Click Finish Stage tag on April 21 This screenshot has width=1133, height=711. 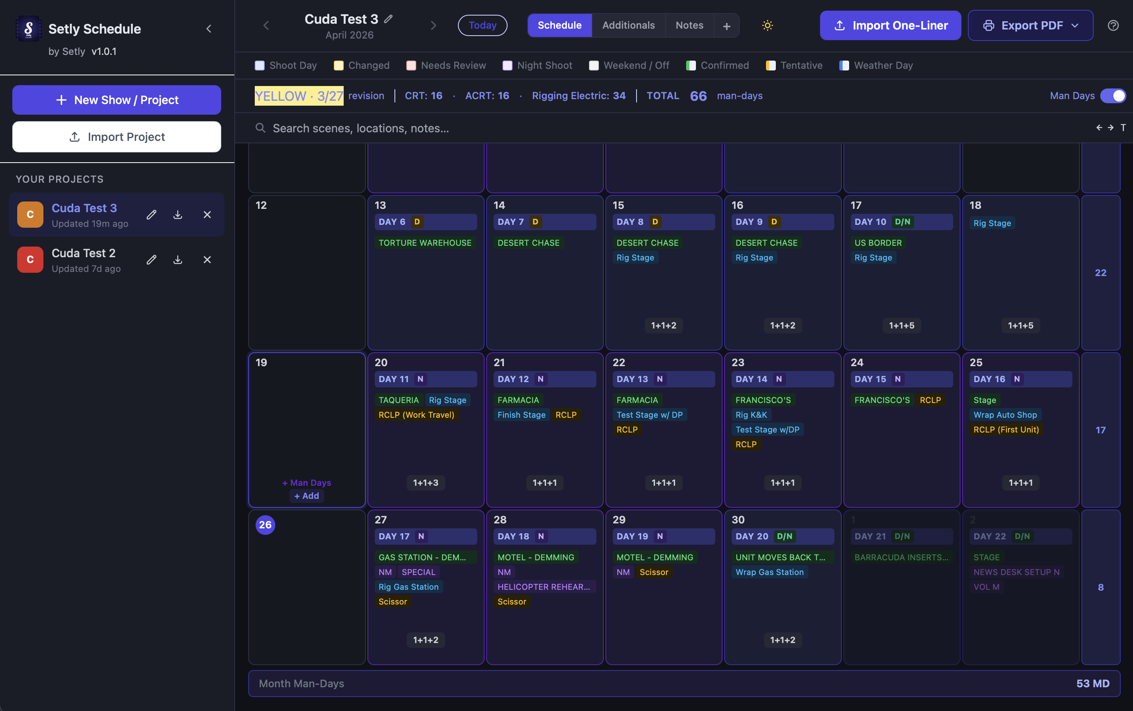coord(521,415)
